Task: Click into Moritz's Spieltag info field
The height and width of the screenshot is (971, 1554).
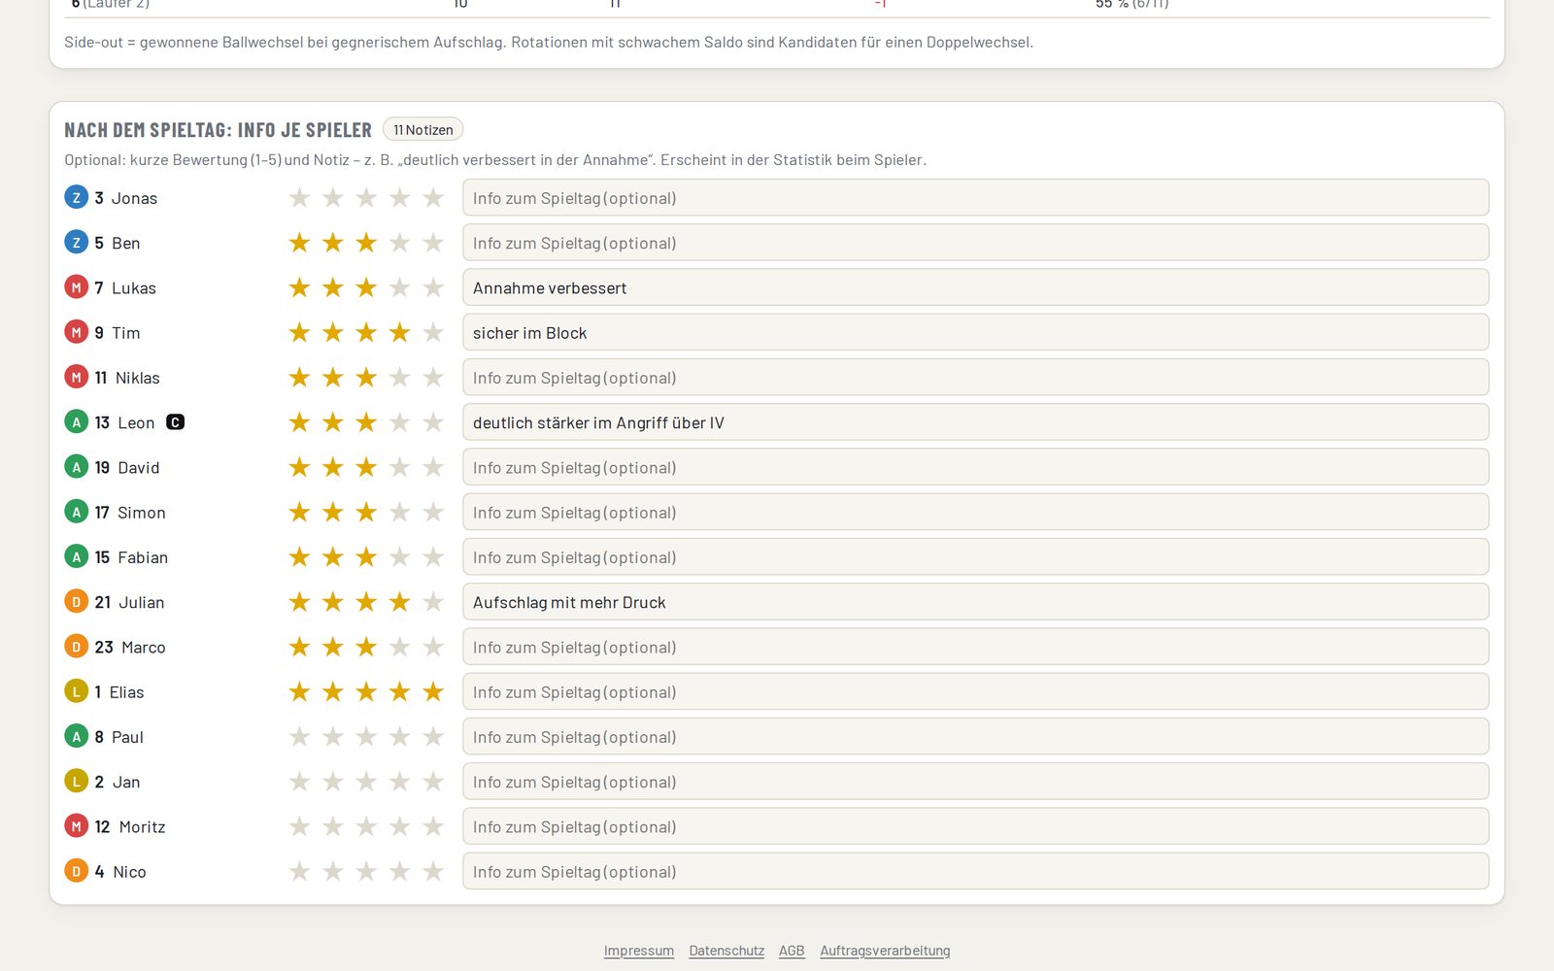Action: coord(975,826)
